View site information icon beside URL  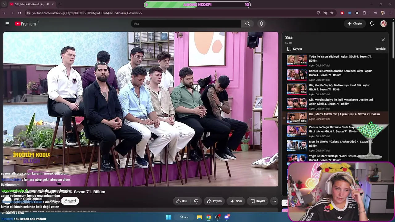pyautogui.click(x=28, y=13)
